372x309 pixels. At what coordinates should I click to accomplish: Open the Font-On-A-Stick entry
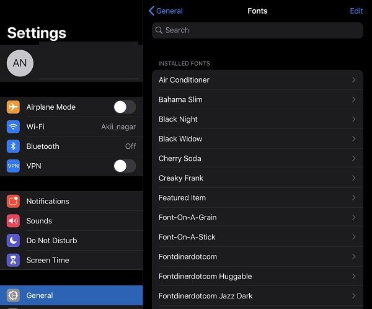(257, 237)
